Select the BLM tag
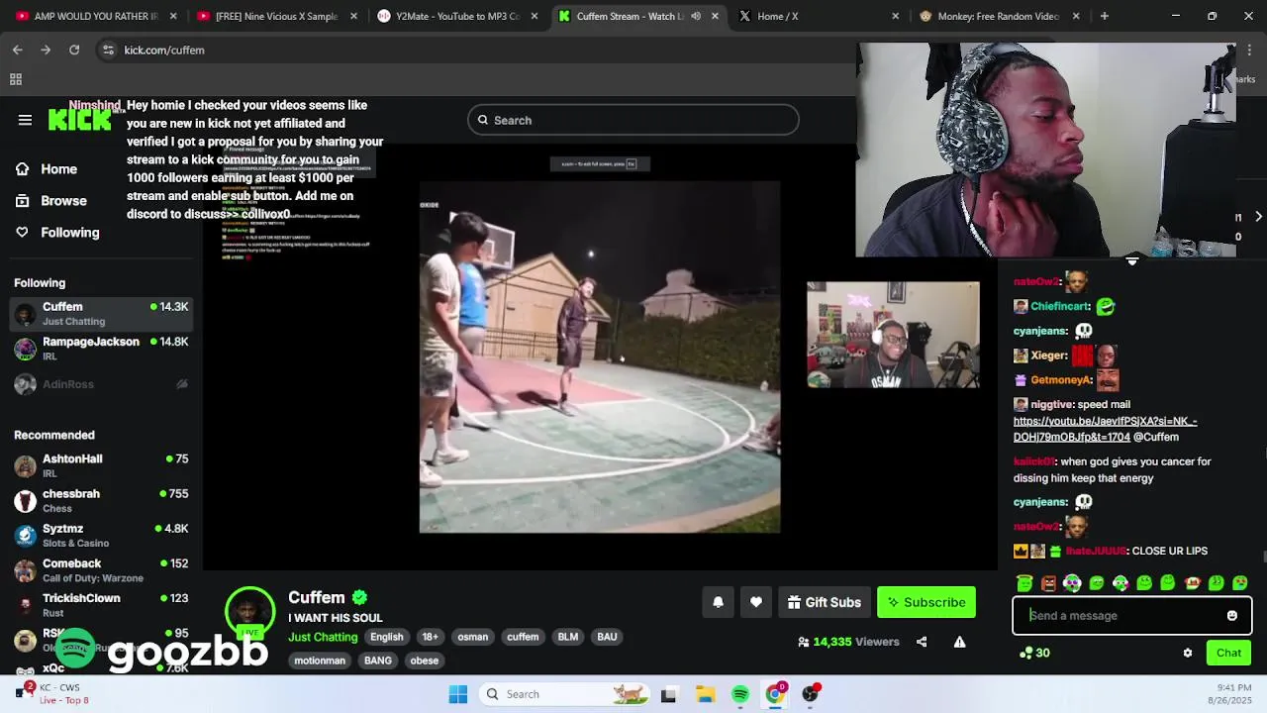 pos(567,637)
